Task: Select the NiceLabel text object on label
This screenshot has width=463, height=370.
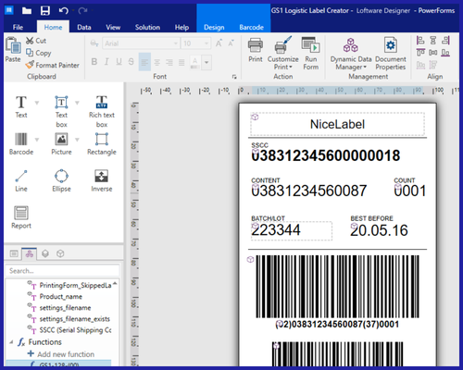Action: 337,124
